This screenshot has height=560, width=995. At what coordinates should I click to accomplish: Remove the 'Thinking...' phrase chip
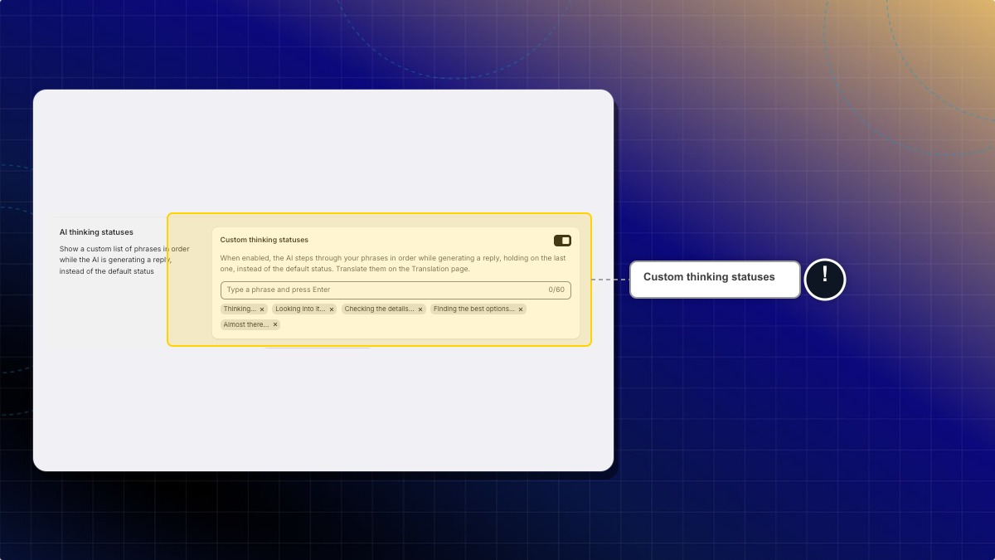click(262, 309)
